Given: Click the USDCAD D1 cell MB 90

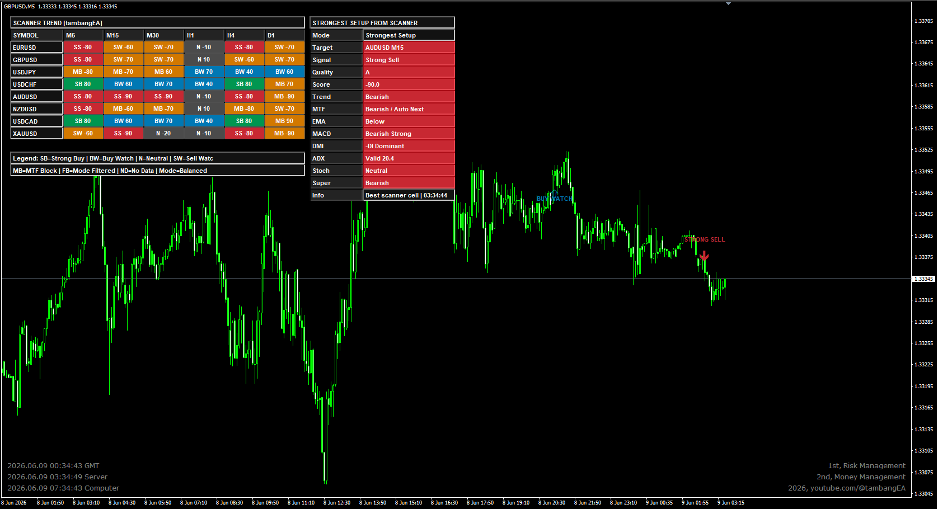Looking at the screenshot, I should coord(284,121).
